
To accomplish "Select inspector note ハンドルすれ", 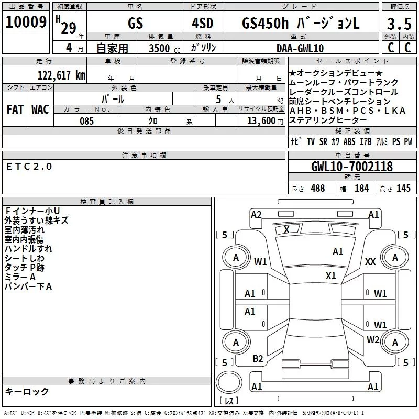I will pos(28,249).
